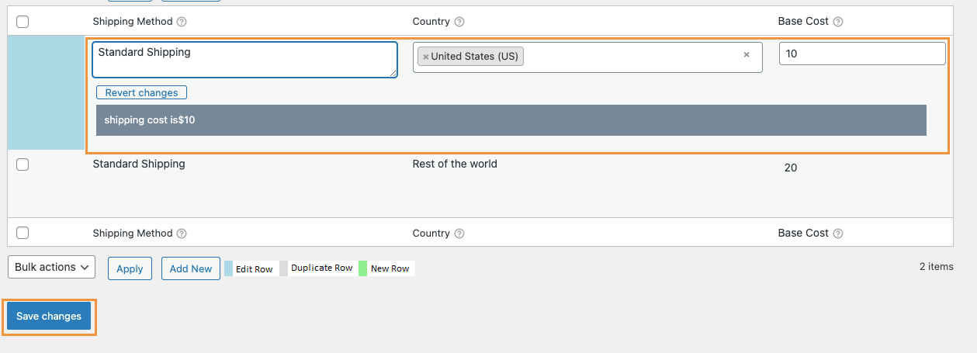This screenshot has height=353, width=977.
Task: Click help icon beside bottom Base Cost header
Action: pyautogui.click(x=838, y=234)
